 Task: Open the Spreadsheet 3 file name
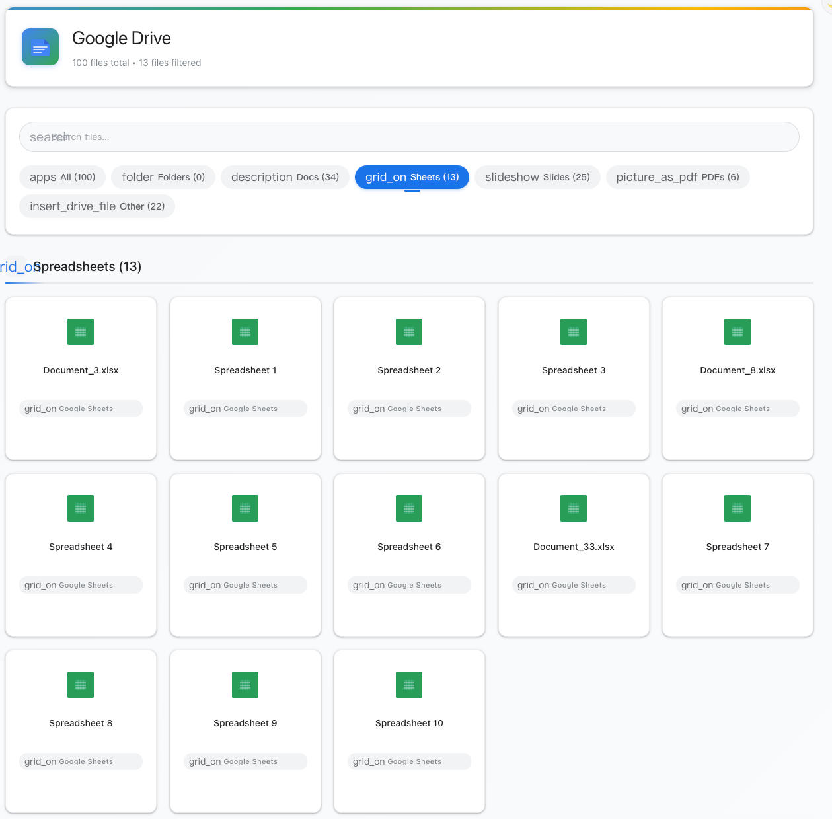pos(574,370)
